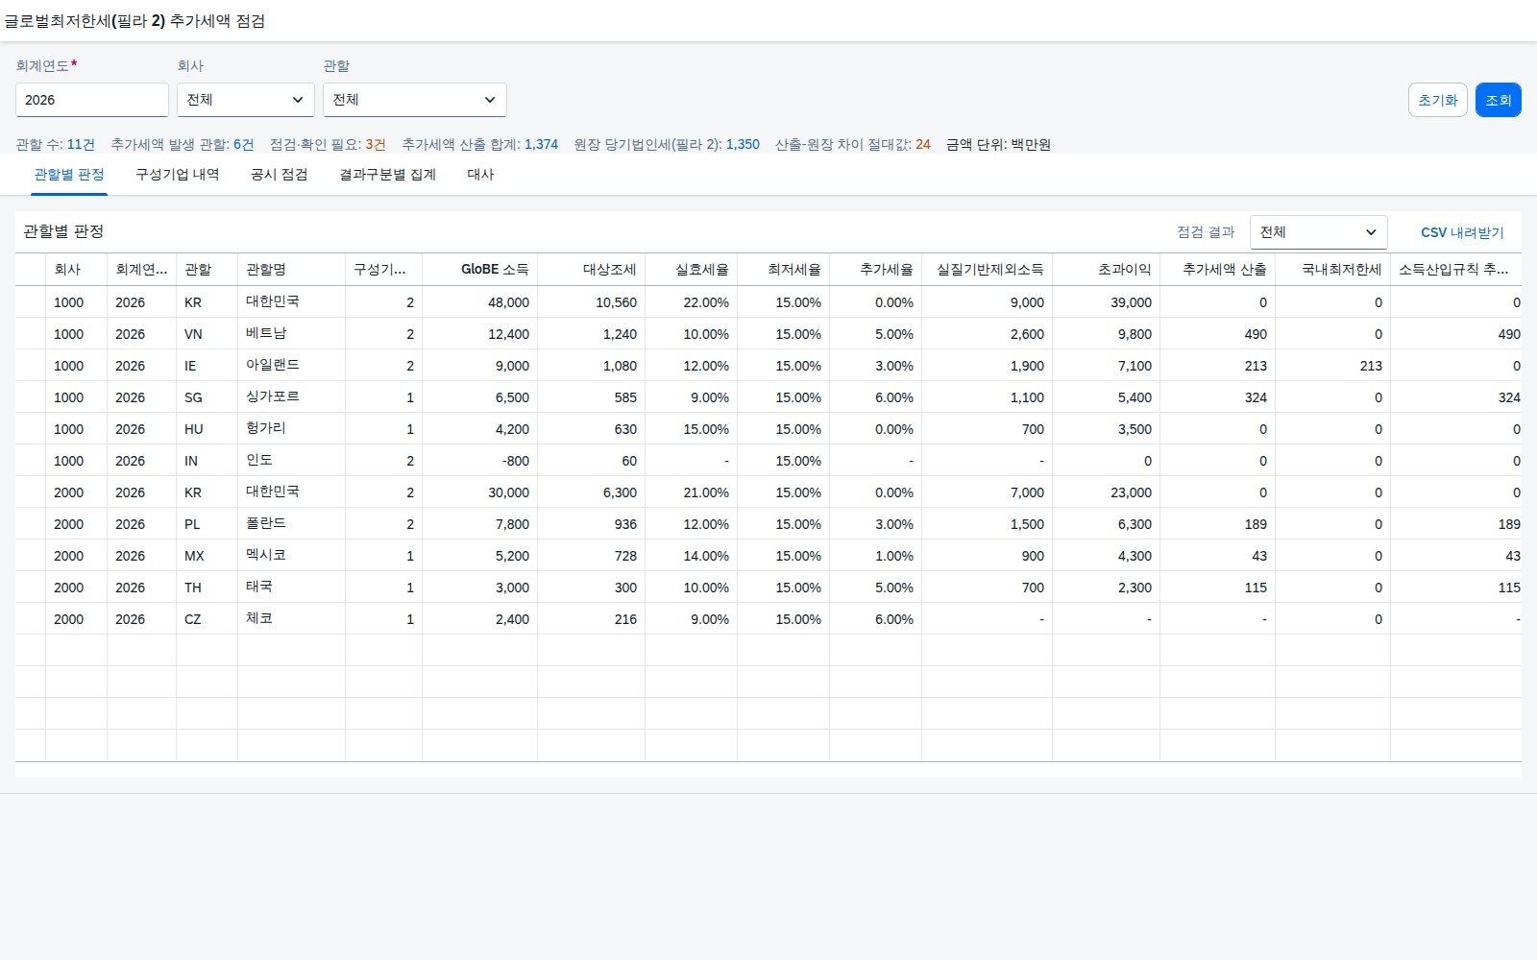Click 추가세액 산출 value 213
1537x960 pixels.
coord(1218,366)
